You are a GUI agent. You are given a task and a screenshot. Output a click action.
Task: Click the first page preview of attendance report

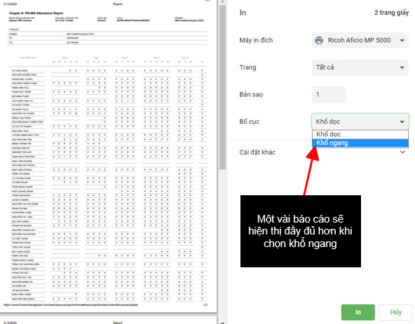tap(108, 156)
